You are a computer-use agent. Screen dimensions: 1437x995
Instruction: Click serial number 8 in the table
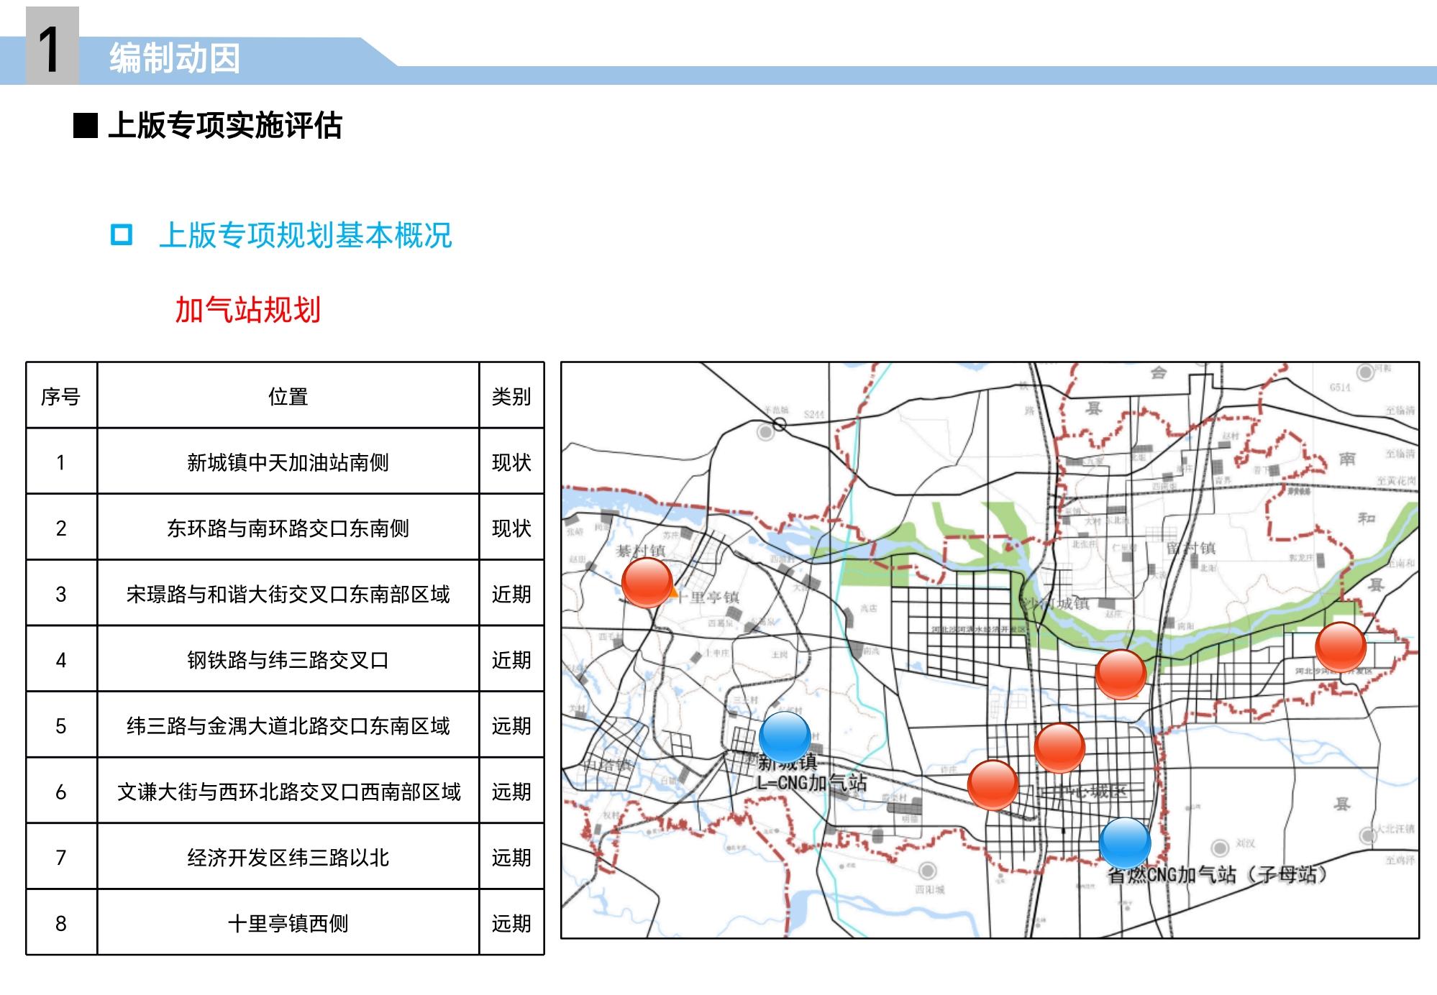coord(61,923)
